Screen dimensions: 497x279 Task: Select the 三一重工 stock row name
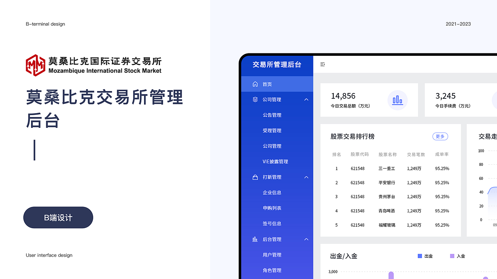387,169
